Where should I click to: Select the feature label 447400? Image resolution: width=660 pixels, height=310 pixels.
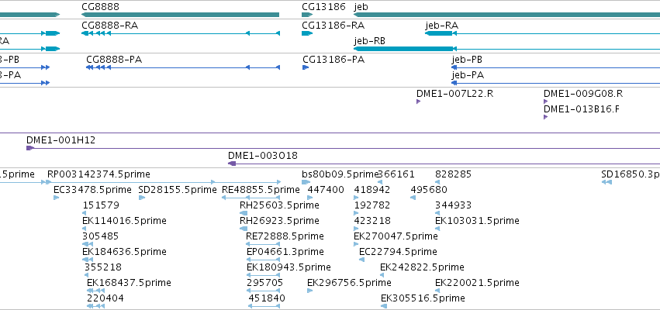tap(326, 190)
